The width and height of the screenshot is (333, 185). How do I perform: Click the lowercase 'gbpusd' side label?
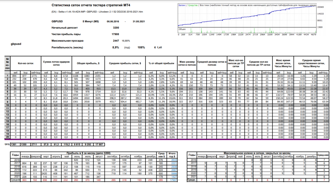coord(16,44)
